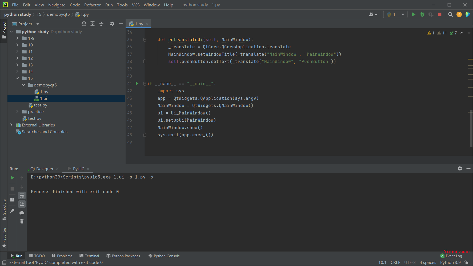
Task: Expand folder 1-9 in project tree
Action: (x=17, y=38)
